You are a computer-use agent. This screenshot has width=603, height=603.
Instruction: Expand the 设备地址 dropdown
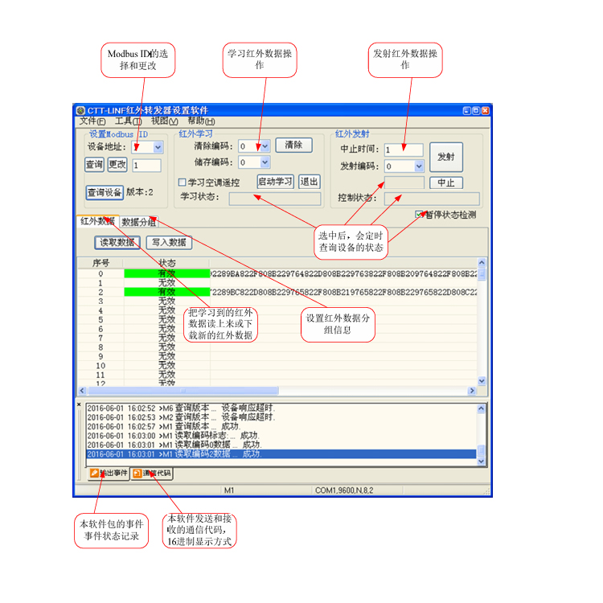click(x=158, y=147)
